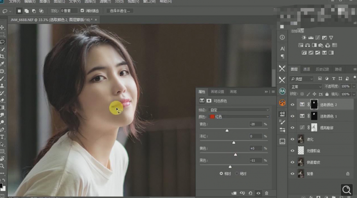Add a Color Balance adjustment (scales icon)
Viewport: 357px width, 198px height.
[307, 45]
